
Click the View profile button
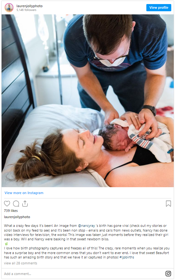tap(158, 7)
